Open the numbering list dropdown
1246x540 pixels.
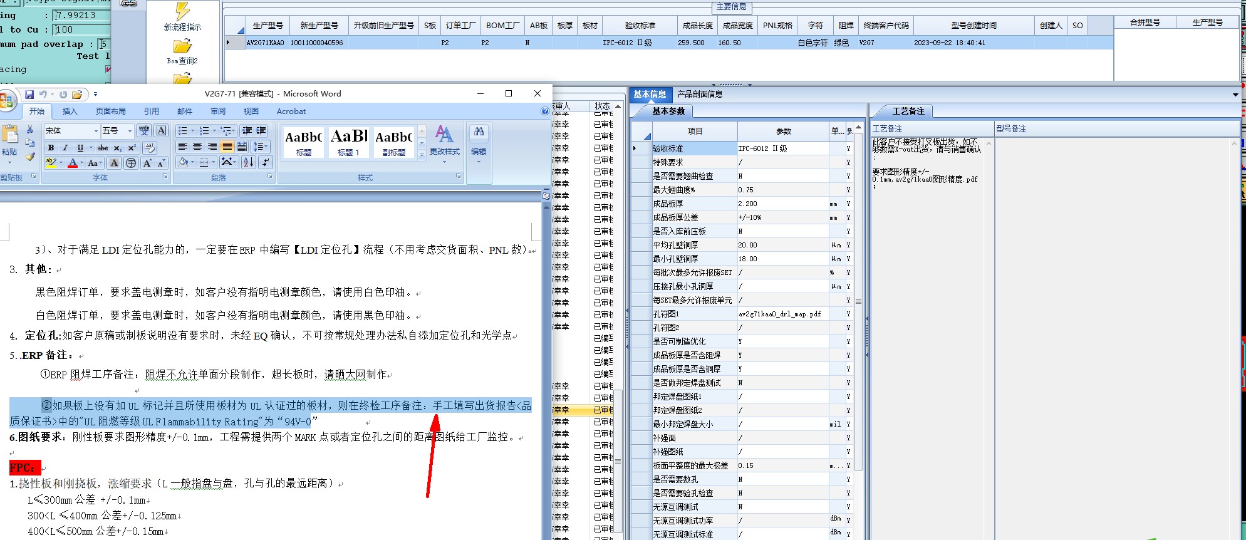point(214,131)
